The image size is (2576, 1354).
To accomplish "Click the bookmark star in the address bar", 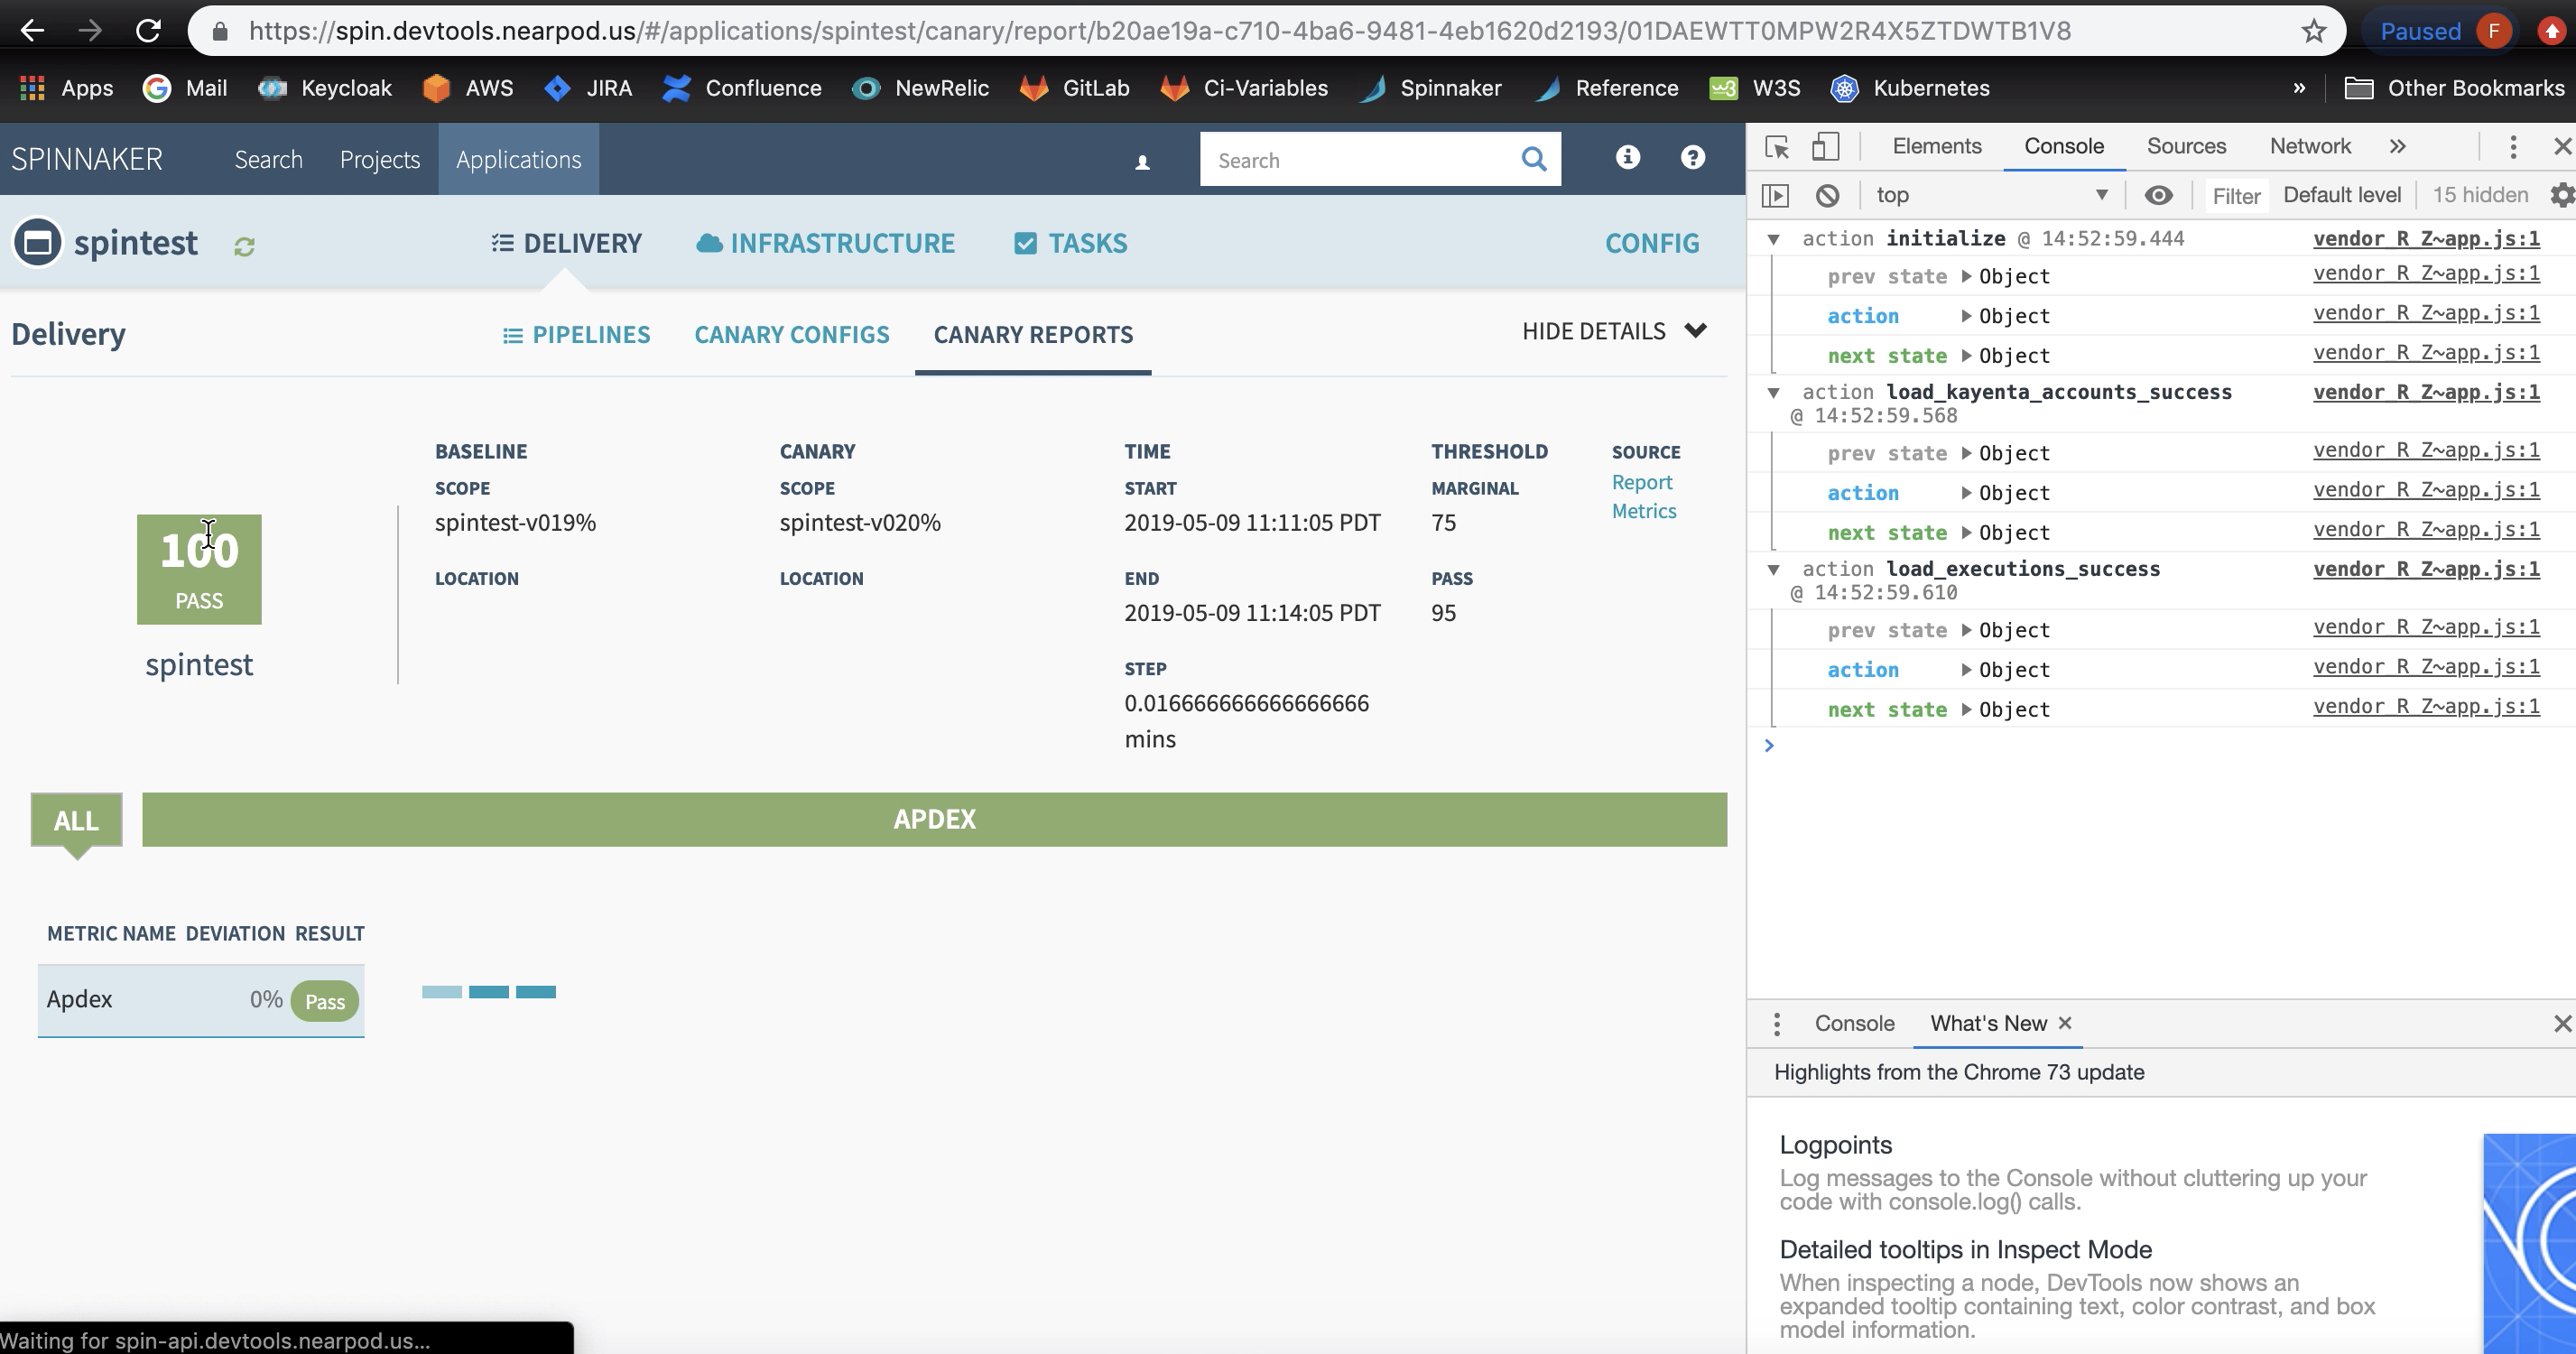I will click(x=2313, y=31).
